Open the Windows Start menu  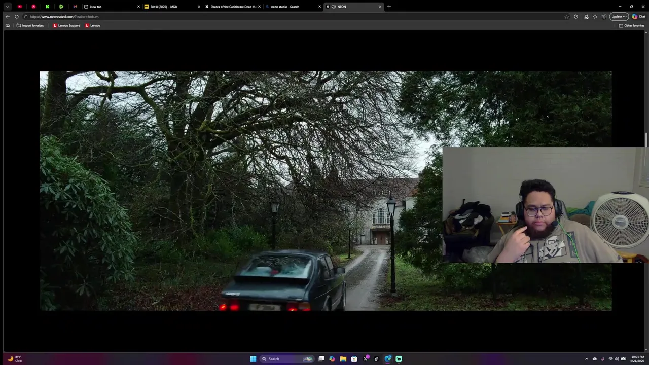pos(253,359)
